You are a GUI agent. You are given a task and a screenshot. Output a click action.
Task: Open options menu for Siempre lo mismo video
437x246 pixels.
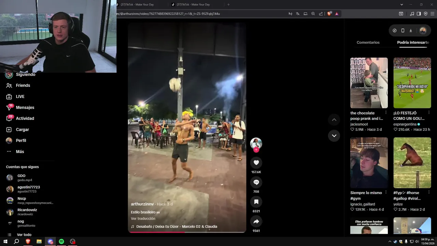[x=386, y=192]
